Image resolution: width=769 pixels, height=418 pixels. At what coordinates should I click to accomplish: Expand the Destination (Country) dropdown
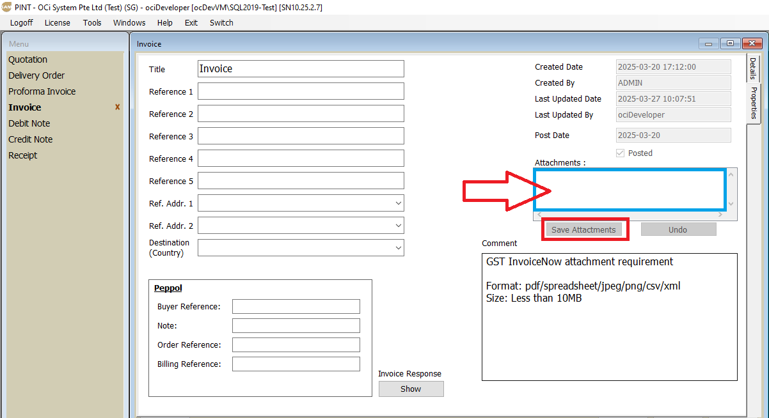tap(399, 247)
